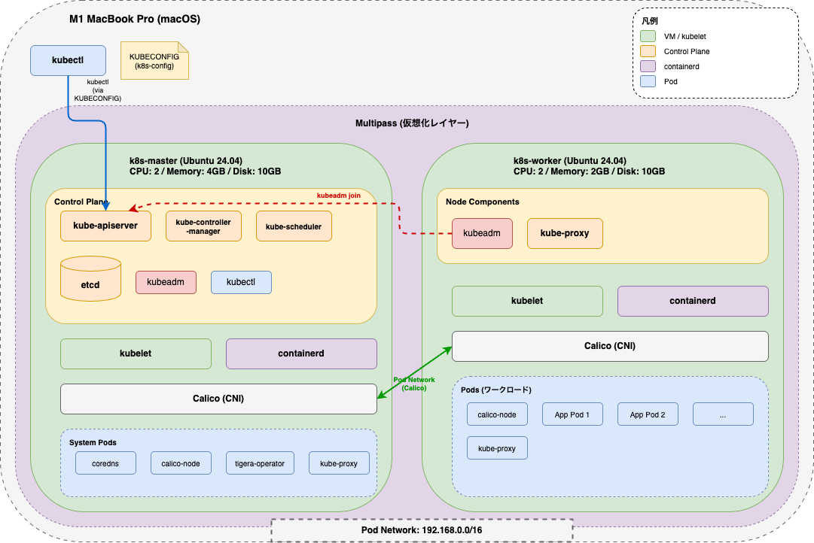814x543 pixels.
Task: Select the kube-controller-manager box
Action: [x=203, y=226]
